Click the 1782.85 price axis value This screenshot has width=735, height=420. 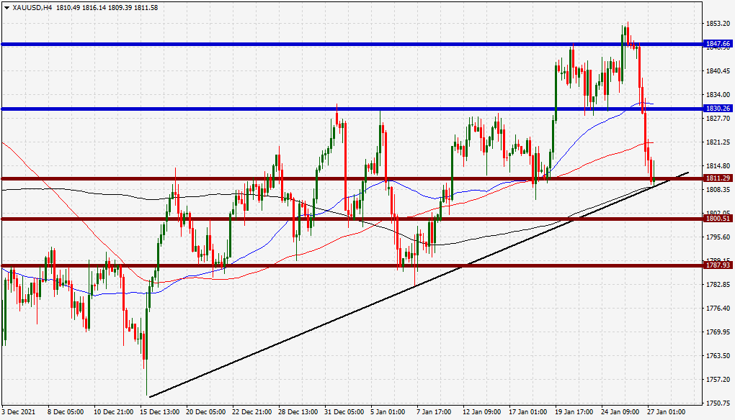(718, 285)
